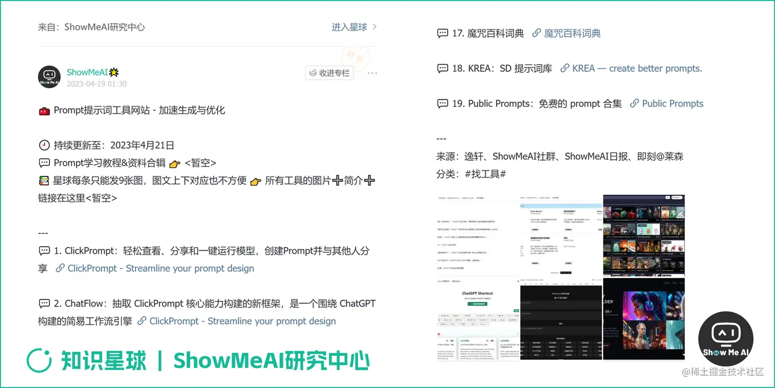Click 19. Public Prompts：免费的 prompt 合集 text
This screenshot has width=775, height=388.
(x=537, y=104)
